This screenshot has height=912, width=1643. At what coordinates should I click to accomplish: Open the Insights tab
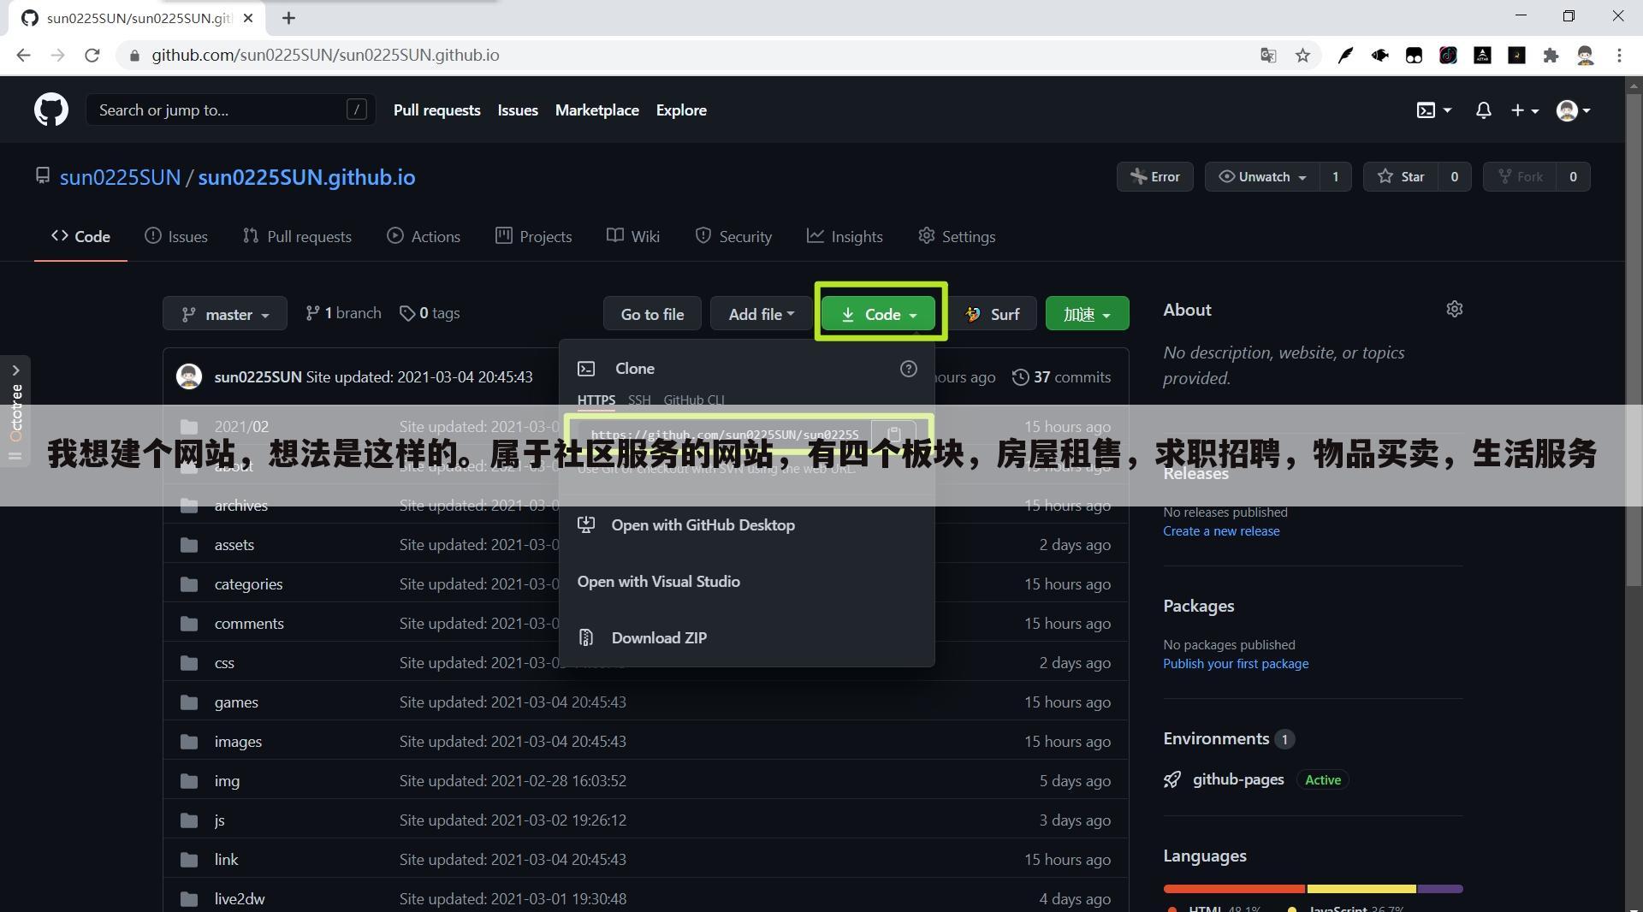[845, 236]
